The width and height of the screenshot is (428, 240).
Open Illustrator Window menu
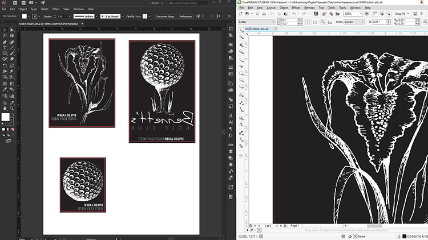[79, 9]
